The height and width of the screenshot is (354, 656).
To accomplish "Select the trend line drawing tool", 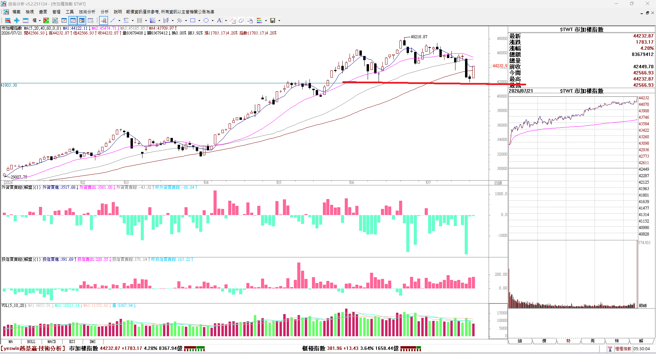I will pos(113,20).
